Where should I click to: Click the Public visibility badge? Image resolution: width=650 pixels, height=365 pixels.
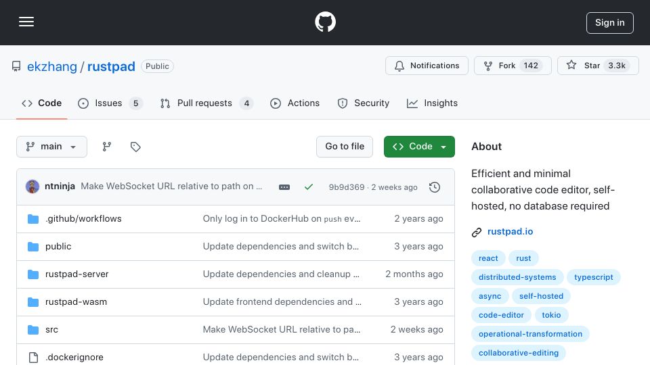click(x=157, y=66)
